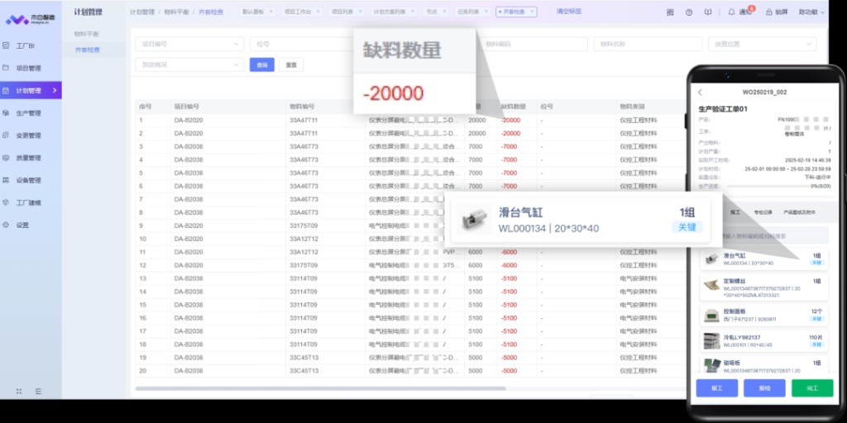The width and height of the screenshot is (847, 423).
Task: Click the 物料编码 input field
Action: pos(533,45)
